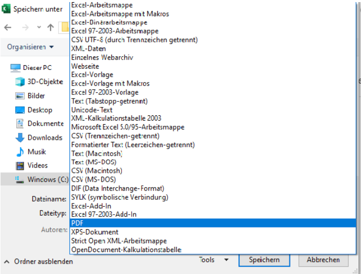Choose Webseite file type

click(x=213, y=66)
